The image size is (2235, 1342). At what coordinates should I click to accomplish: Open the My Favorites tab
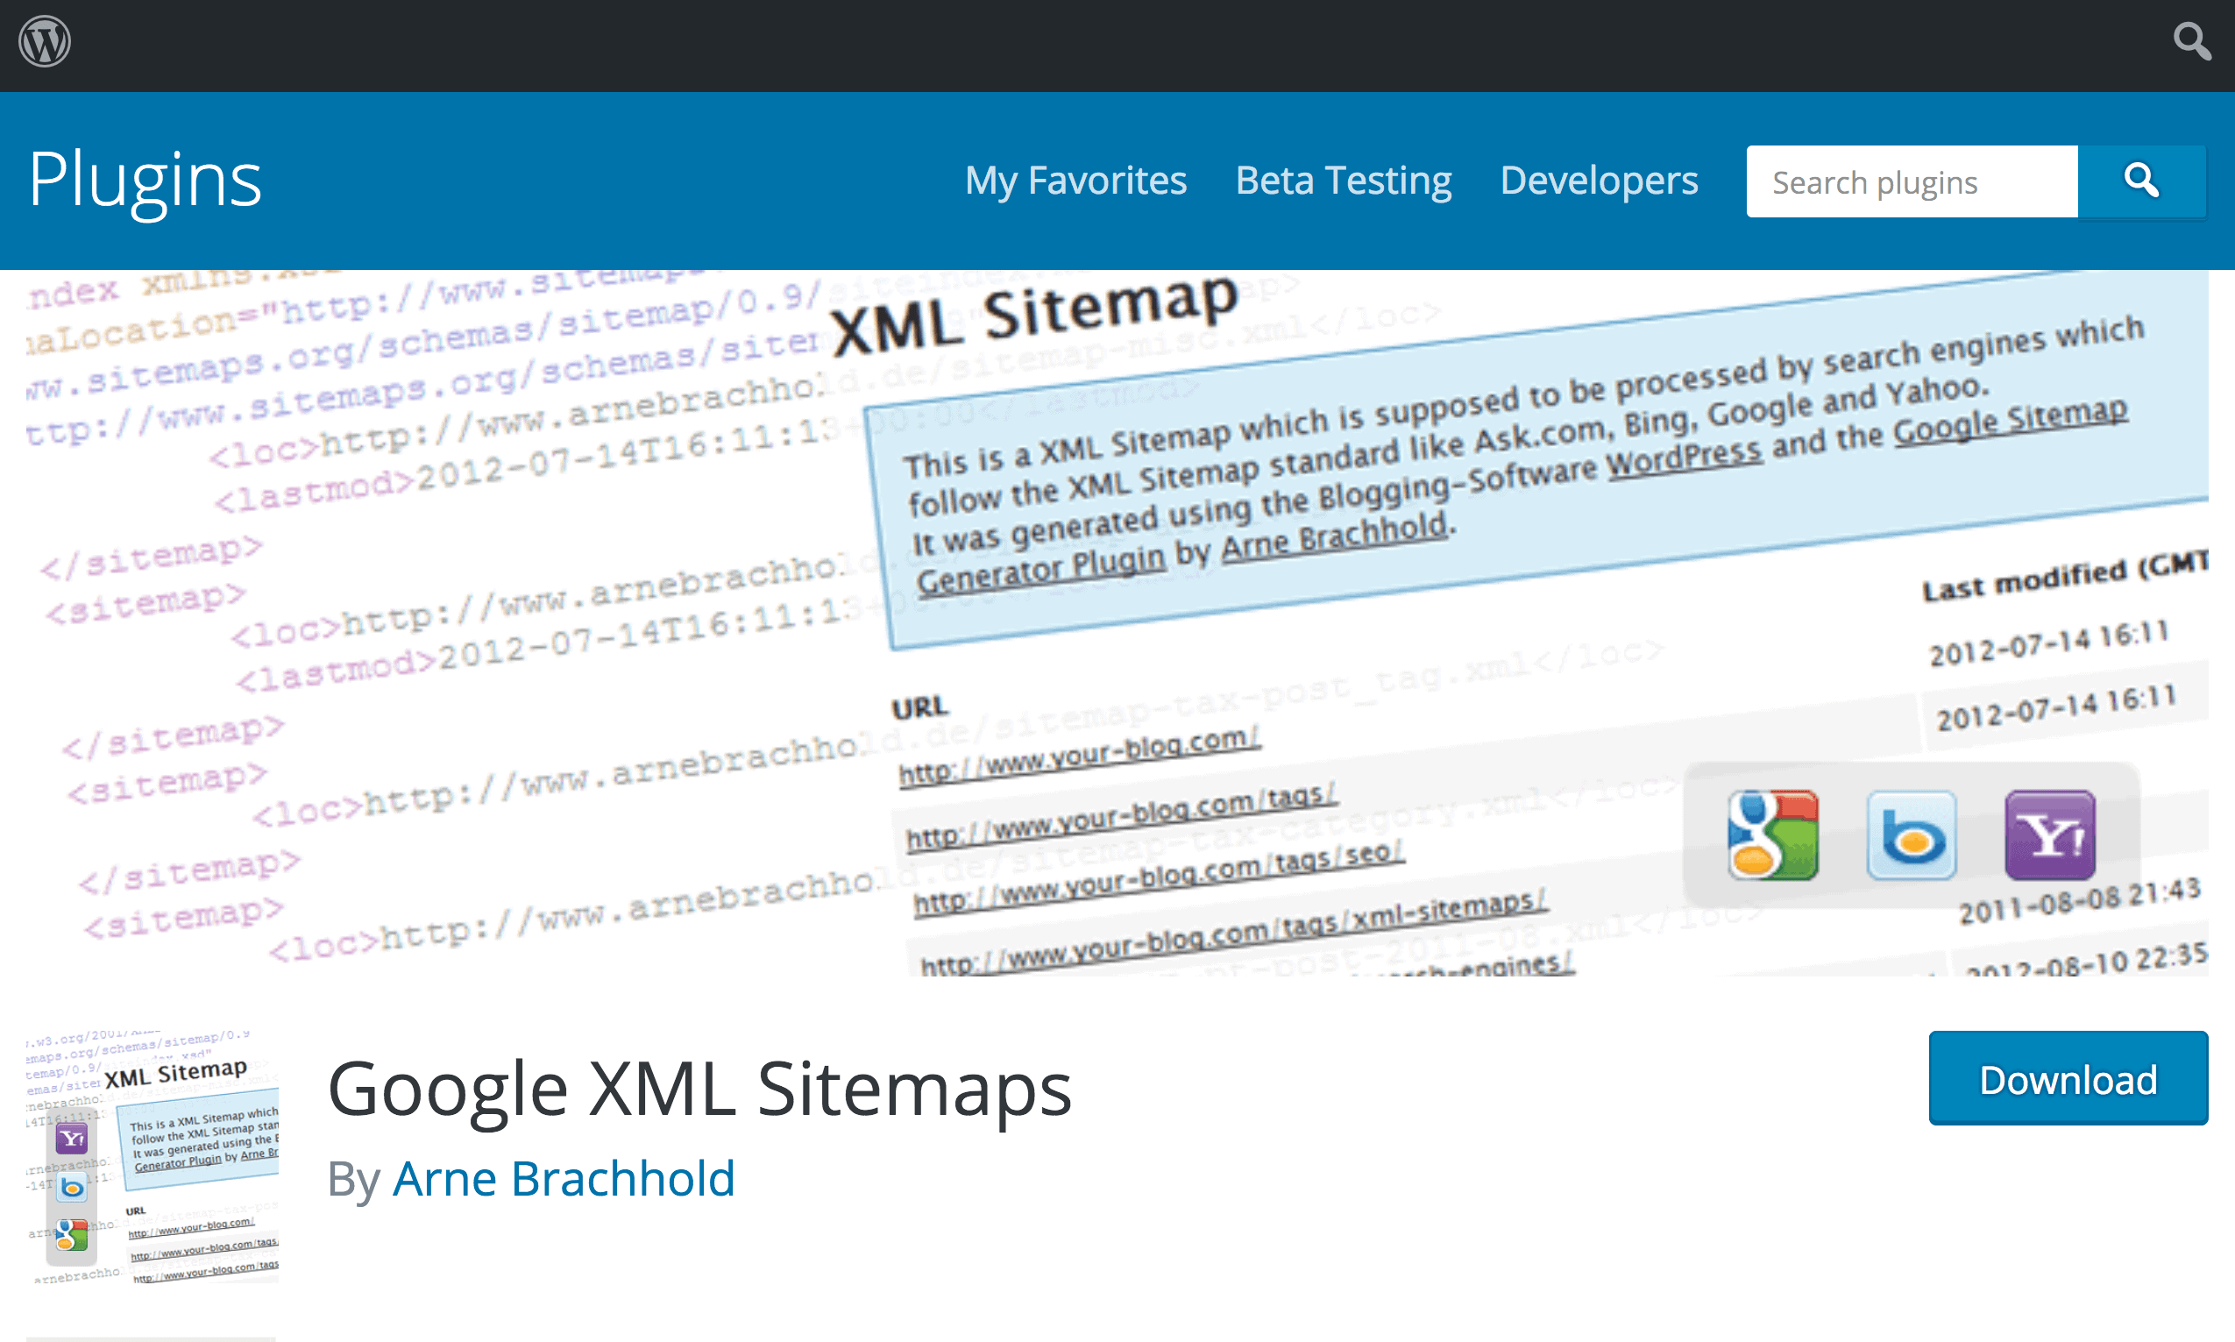click(x=1073, y=181)
